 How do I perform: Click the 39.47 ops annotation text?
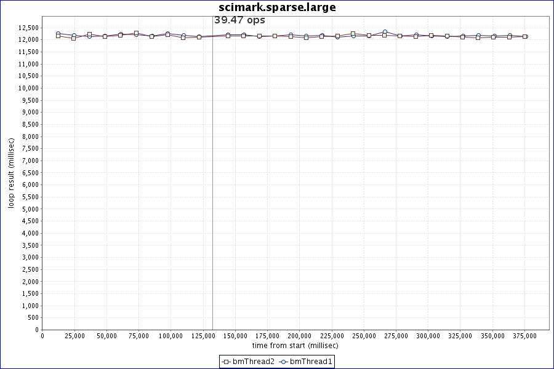(x=239, y=20)
